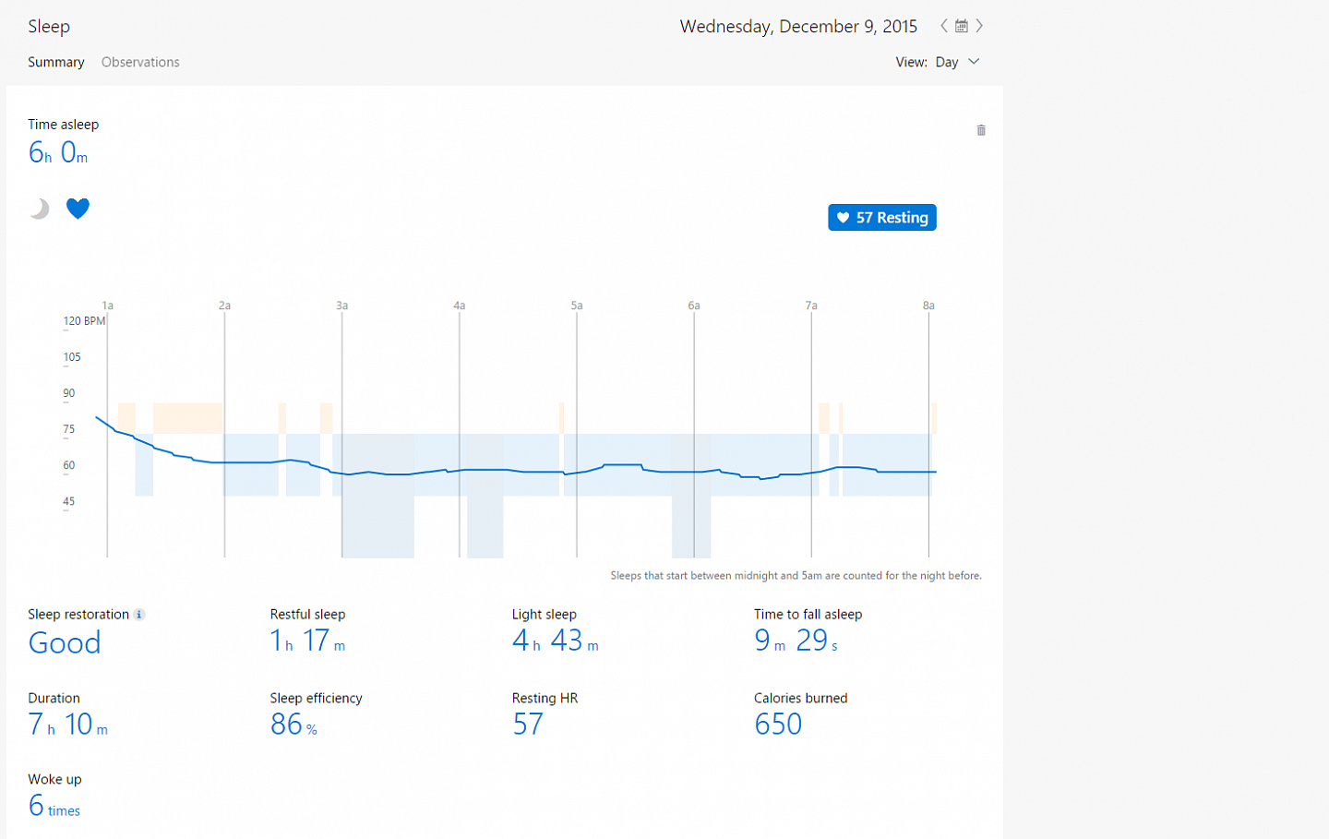Click the Wednesday, December 9, 2015 date
Viewport: 1329px width, 839px height.
[798, 26]
